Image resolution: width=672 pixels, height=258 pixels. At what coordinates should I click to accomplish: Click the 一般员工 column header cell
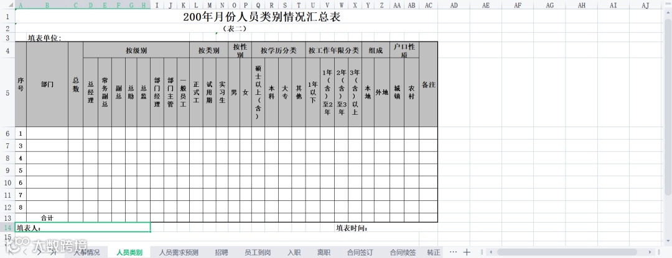pos(183,92)
